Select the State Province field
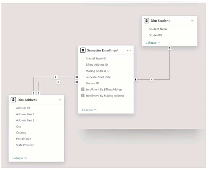Screen dimensions: 209x170 (25, 145)
